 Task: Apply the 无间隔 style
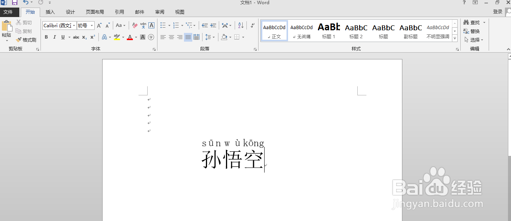point(301,31)
